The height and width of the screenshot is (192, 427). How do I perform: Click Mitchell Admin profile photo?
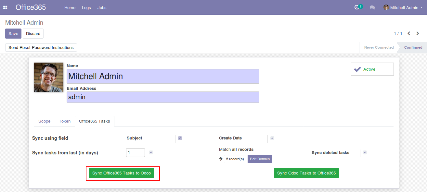[x=49, y=77]
